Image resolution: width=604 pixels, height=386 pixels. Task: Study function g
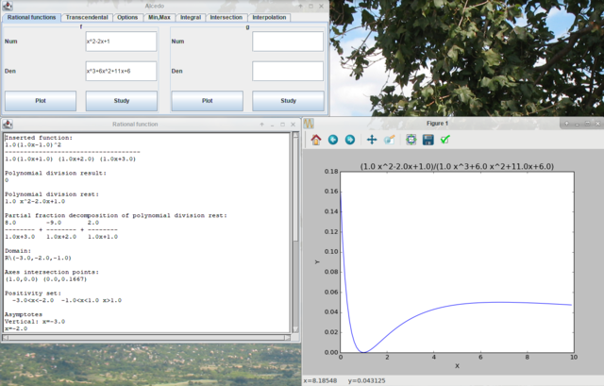(x=288, y=101)
